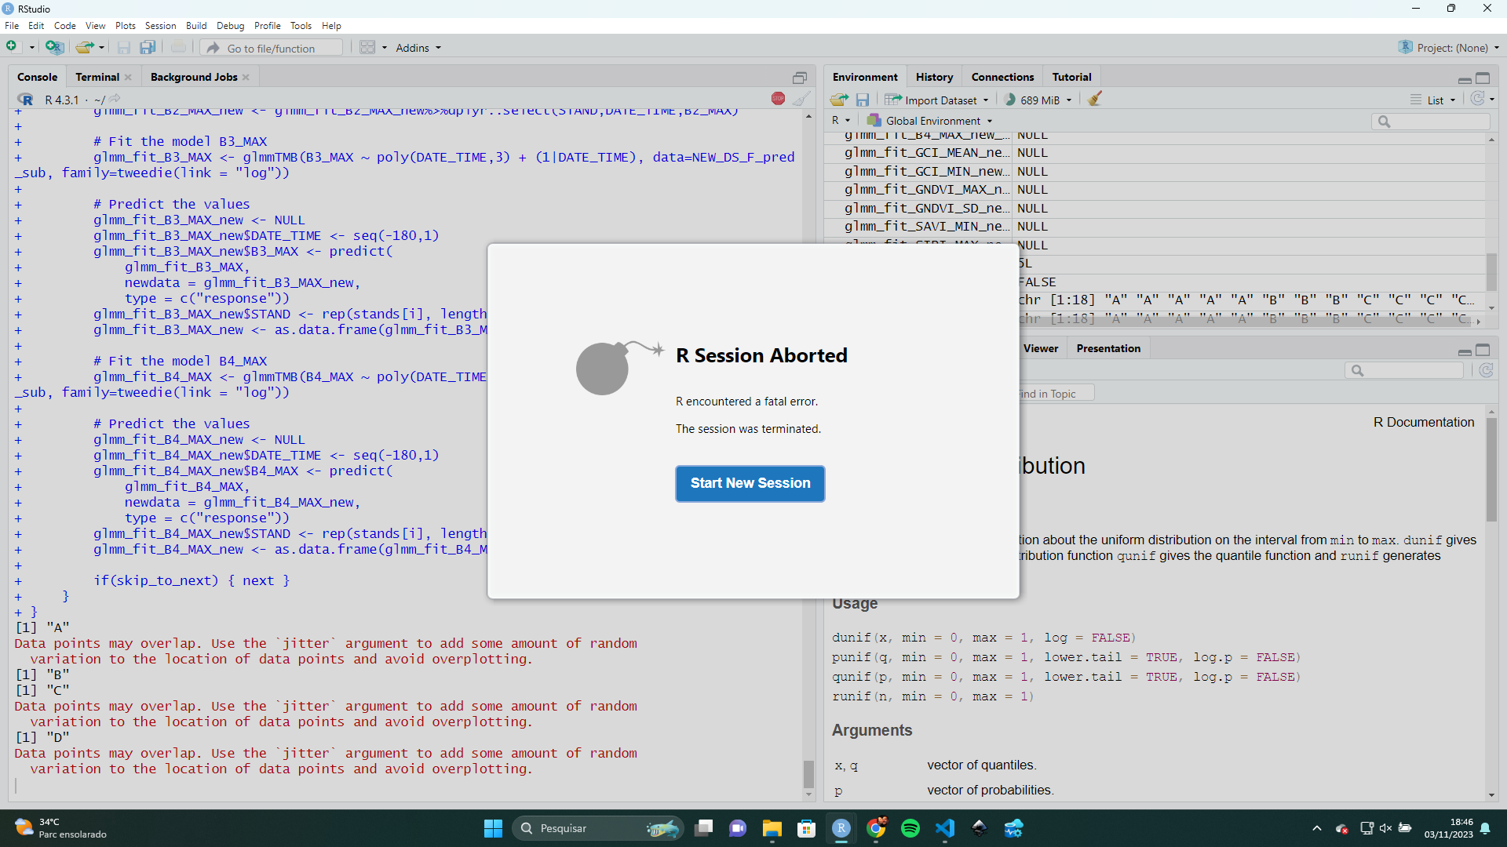Switch to the Background Jobs tab
Viewport: 1507px width, 847px height.
point(194,77)
